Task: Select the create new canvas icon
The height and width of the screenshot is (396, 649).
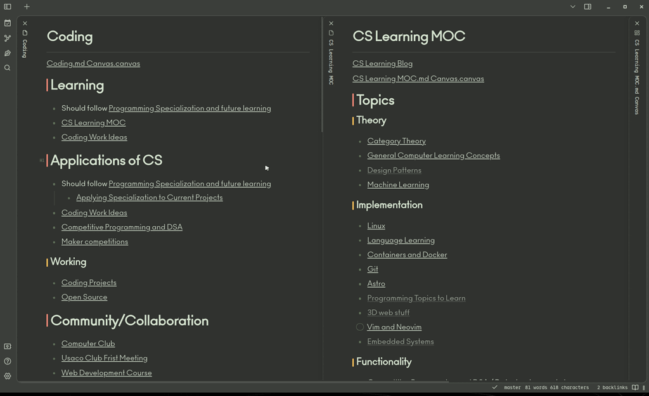Action: click(8, 53)
